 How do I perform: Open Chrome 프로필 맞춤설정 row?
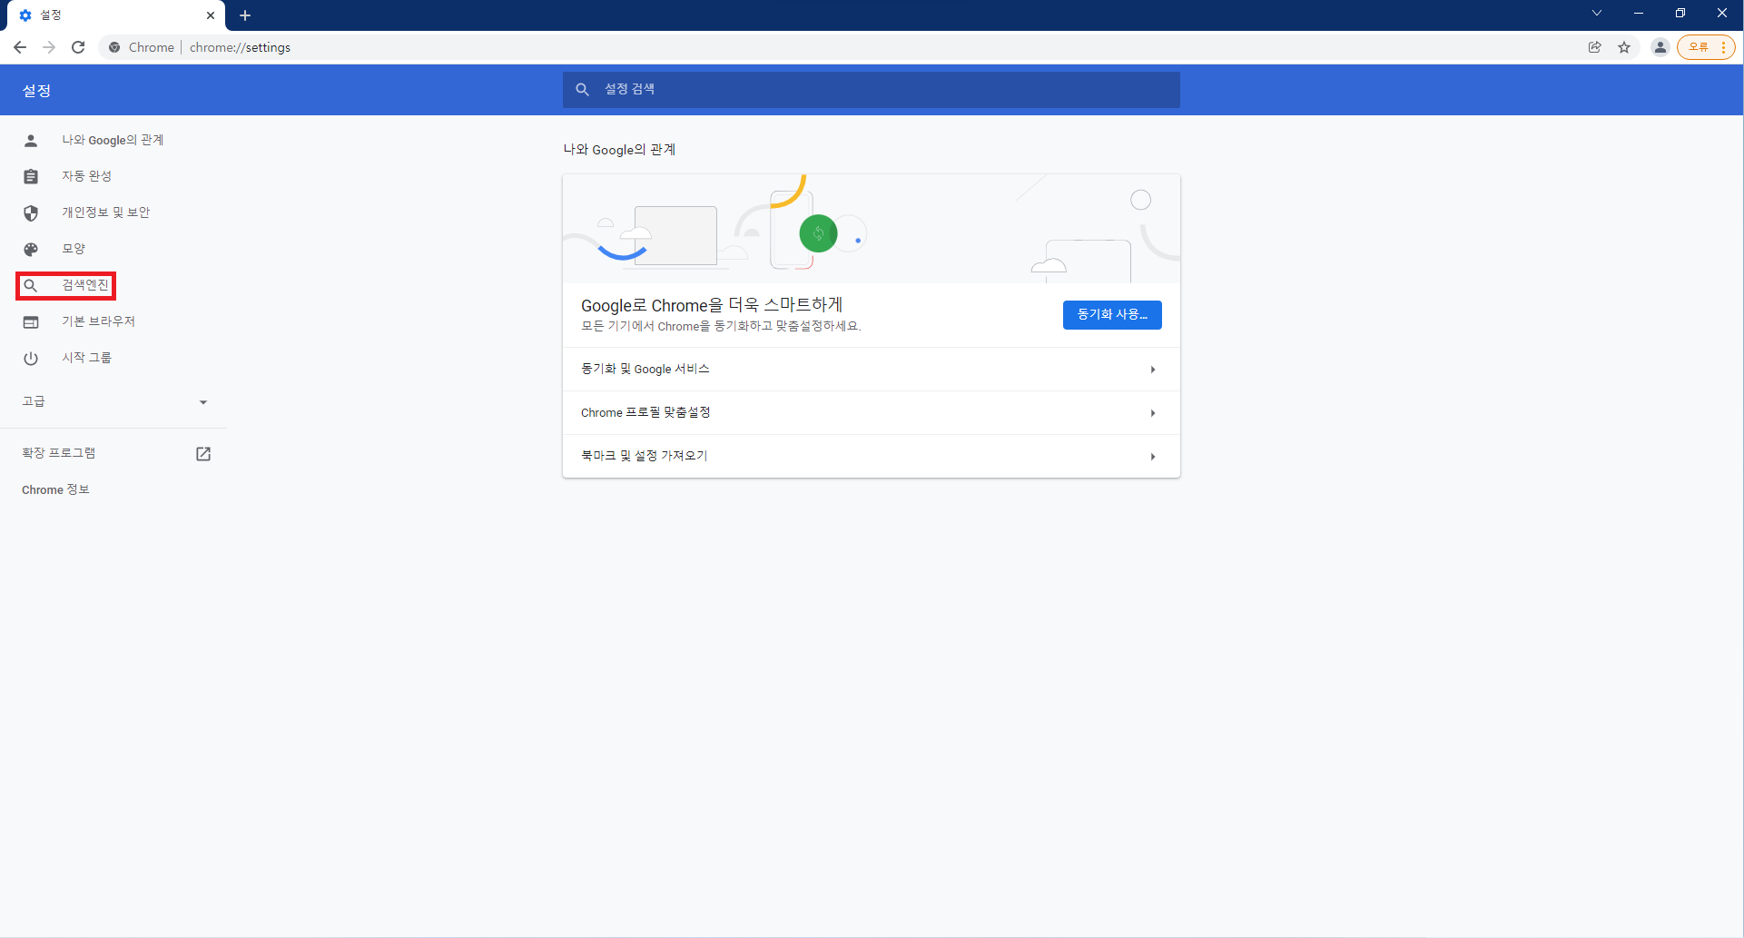[x=872, y=413]
